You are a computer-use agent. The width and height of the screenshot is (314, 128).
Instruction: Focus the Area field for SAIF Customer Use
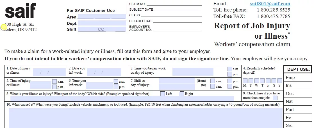tap(102, 17)
